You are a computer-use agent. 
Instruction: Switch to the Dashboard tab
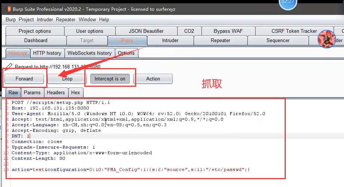click(36, 41)
